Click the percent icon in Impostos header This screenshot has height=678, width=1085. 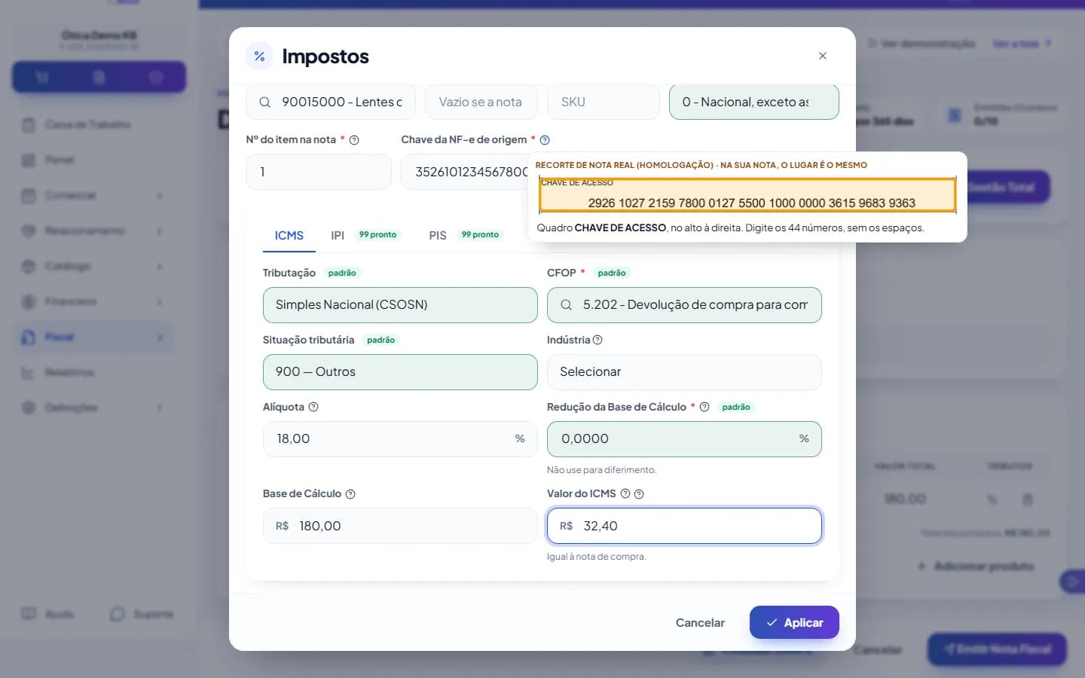click(259, 56)
